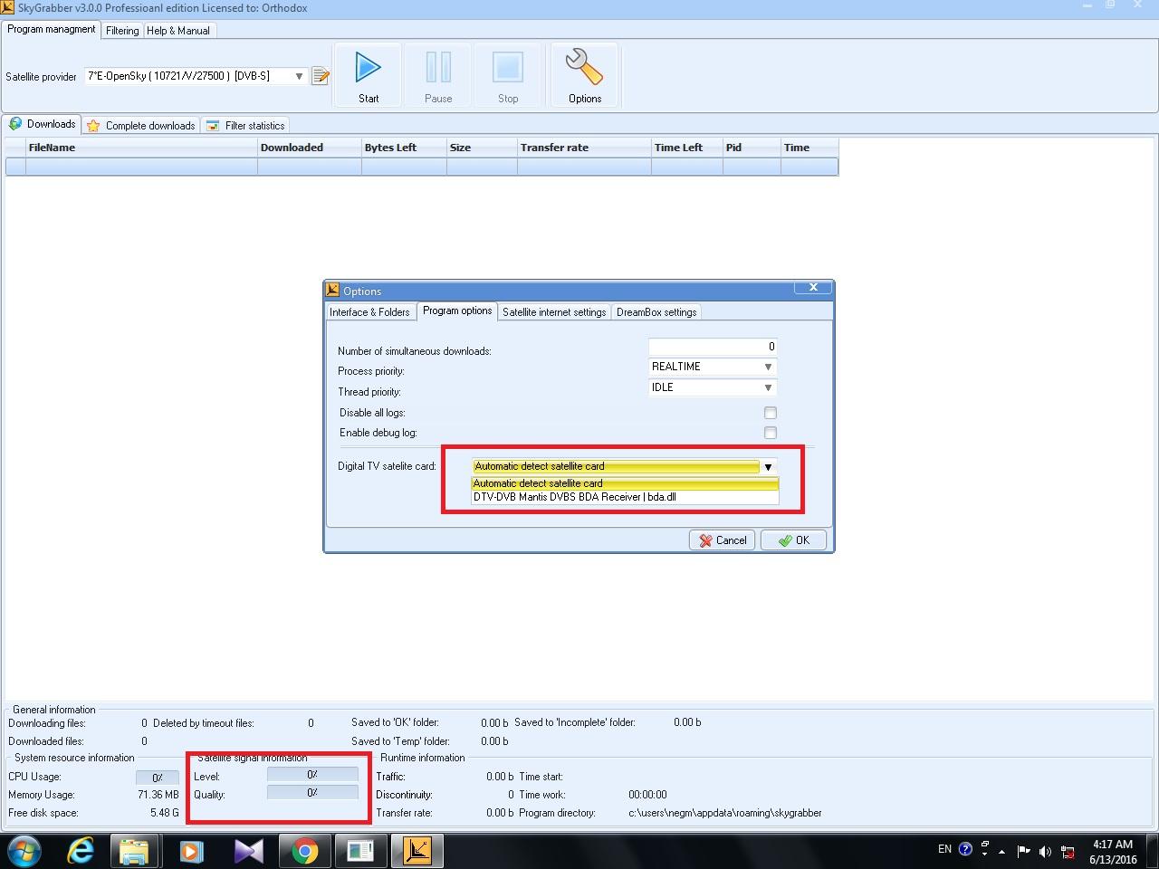Image resolution: width=1159 pixels, height=869 pixels.
Task: Click EN language indicator
Action: coord(944,849)
